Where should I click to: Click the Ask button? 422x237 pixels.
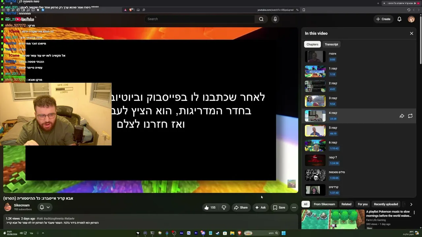tap(260, 207)
